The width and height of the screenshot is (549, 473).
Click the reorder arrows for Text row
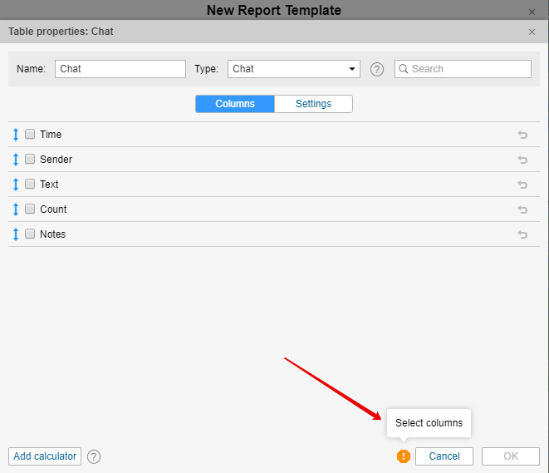pos(15,185)
